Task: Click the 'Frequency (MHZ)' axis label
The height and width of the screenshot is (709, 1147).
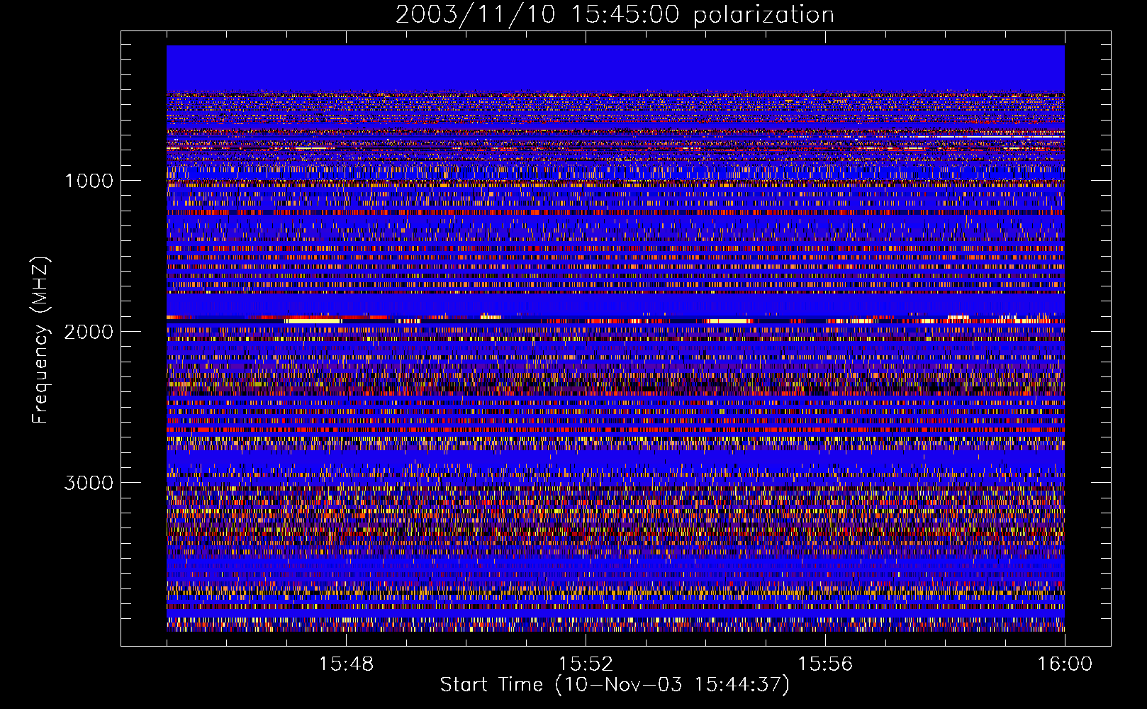Action: coord(41,340)
